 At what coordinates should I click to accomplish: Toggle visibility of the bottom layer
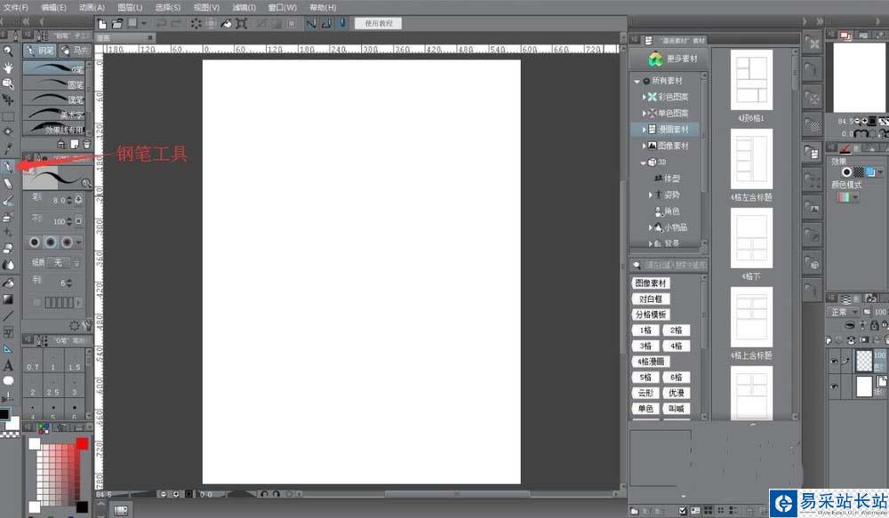pos(834,387)
